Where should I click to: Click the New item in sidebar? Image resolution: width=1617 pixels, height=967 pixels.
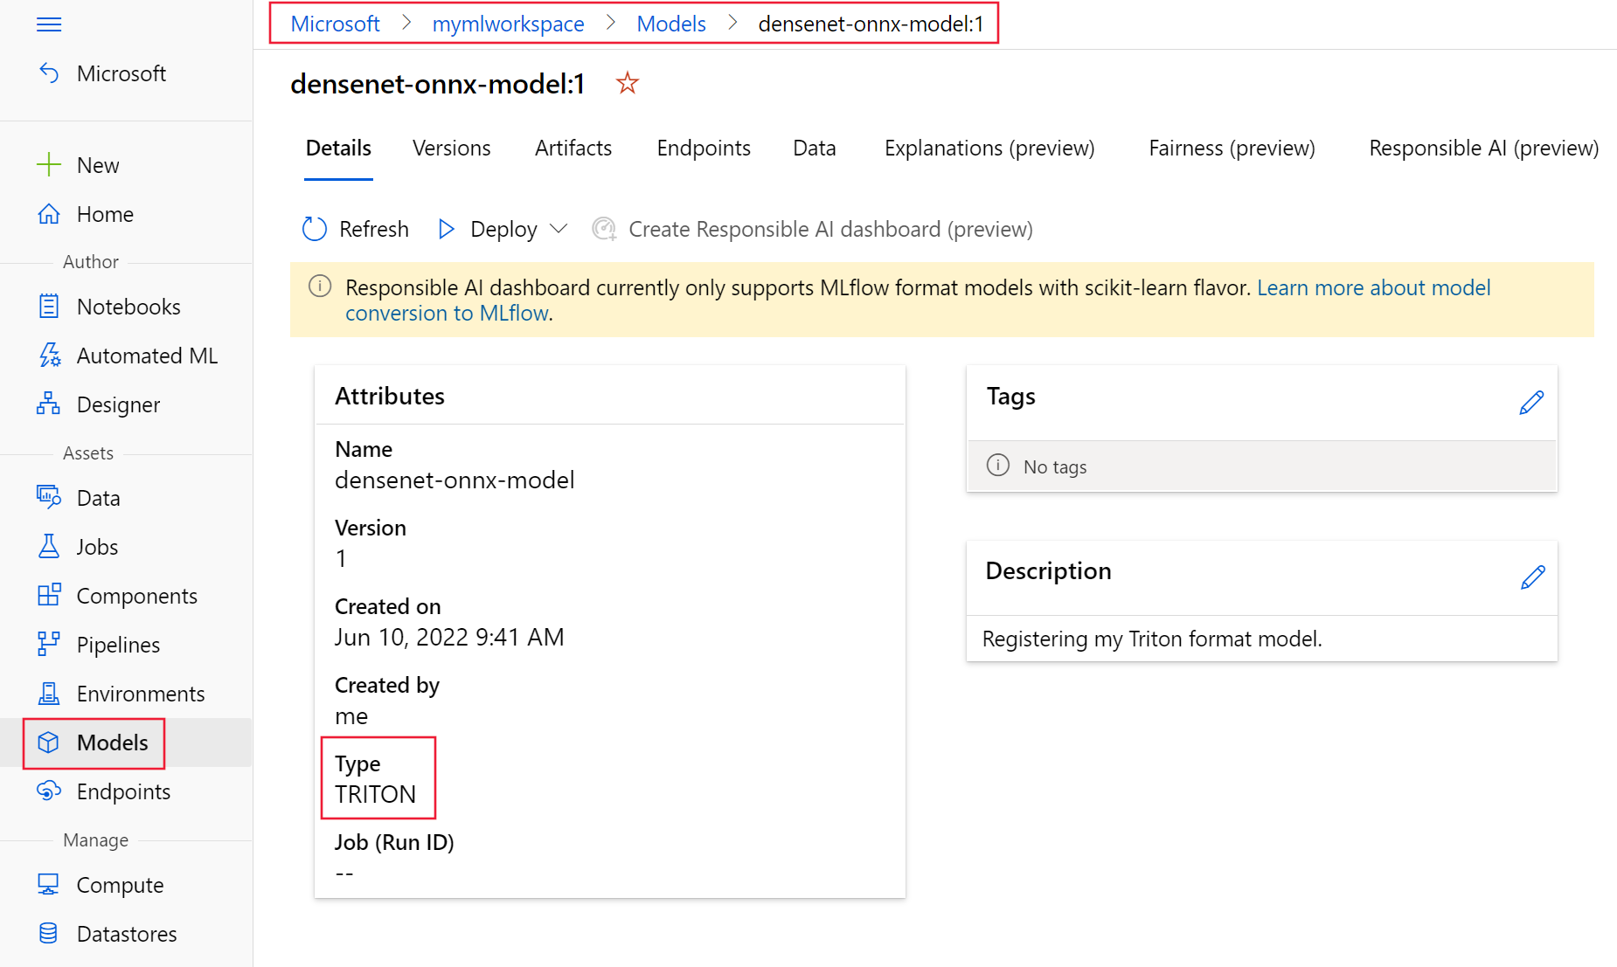tap(98, 165)
